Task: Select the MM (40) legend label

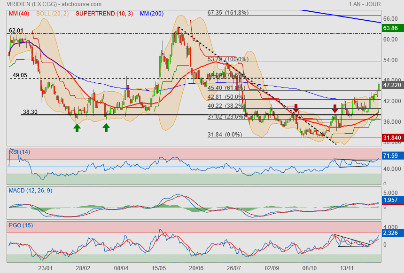Action: (x=19, y=14)
